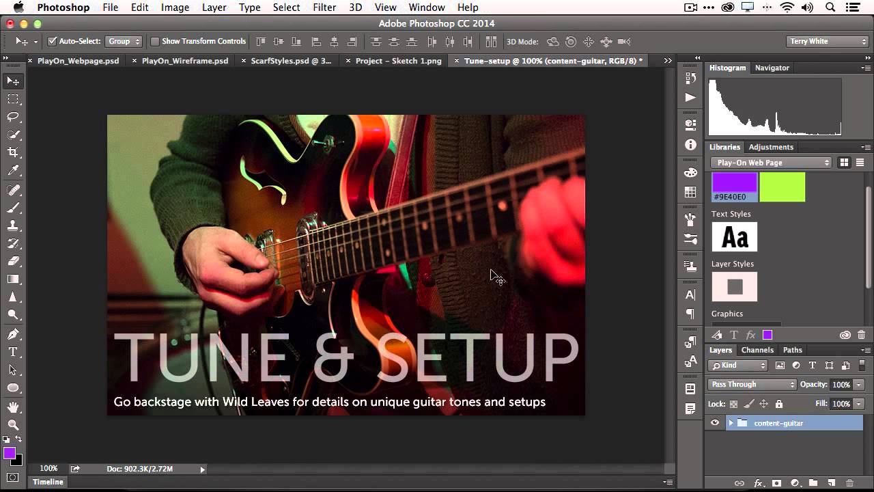The height and width of the screenshot is (492, 874).
Task: Open macOS Spotlight search
Action: [831, 8]
